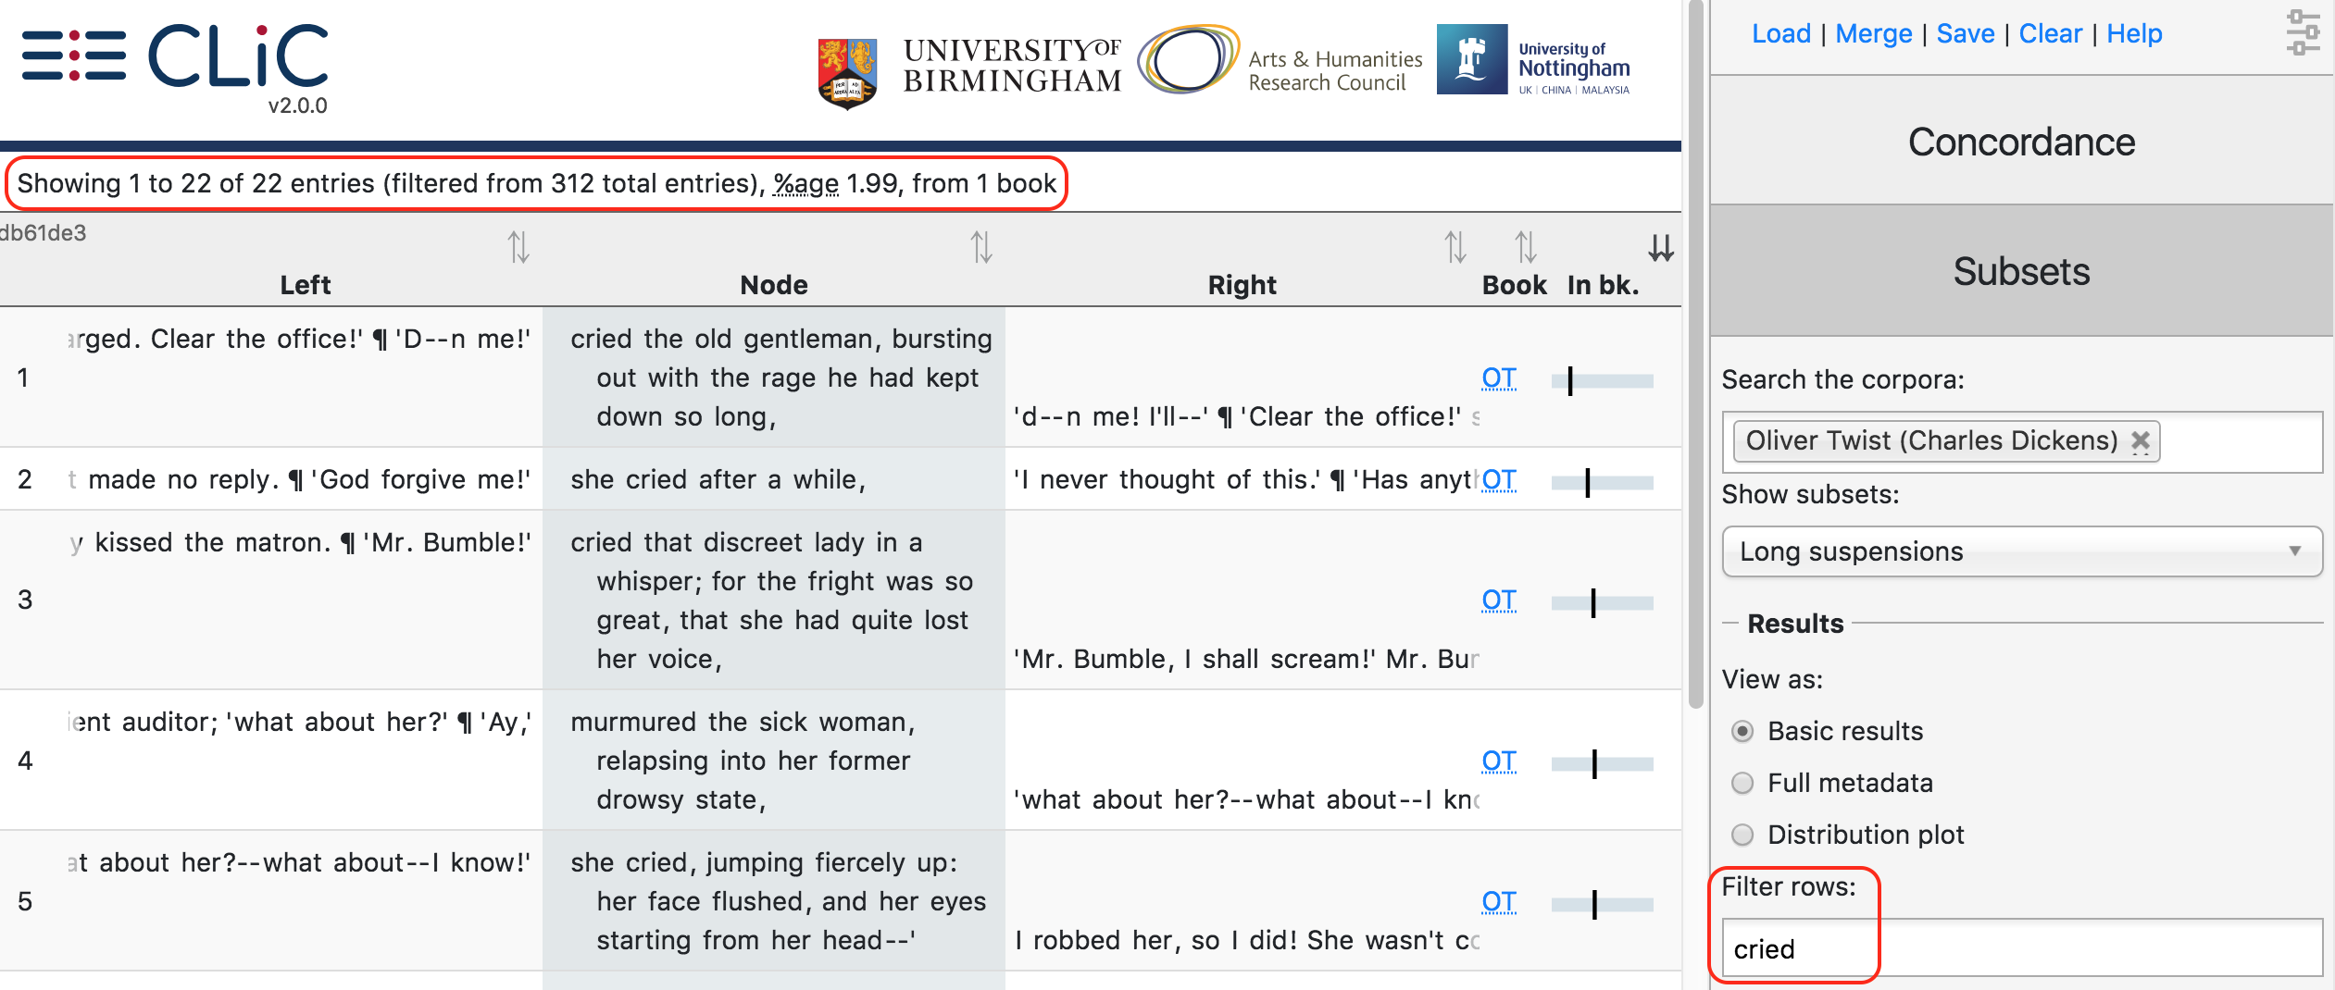Select node 'cried the old gentleman, bursting'
The height and width of the screenshot is (990, 2335).
[x=781, y=339]
